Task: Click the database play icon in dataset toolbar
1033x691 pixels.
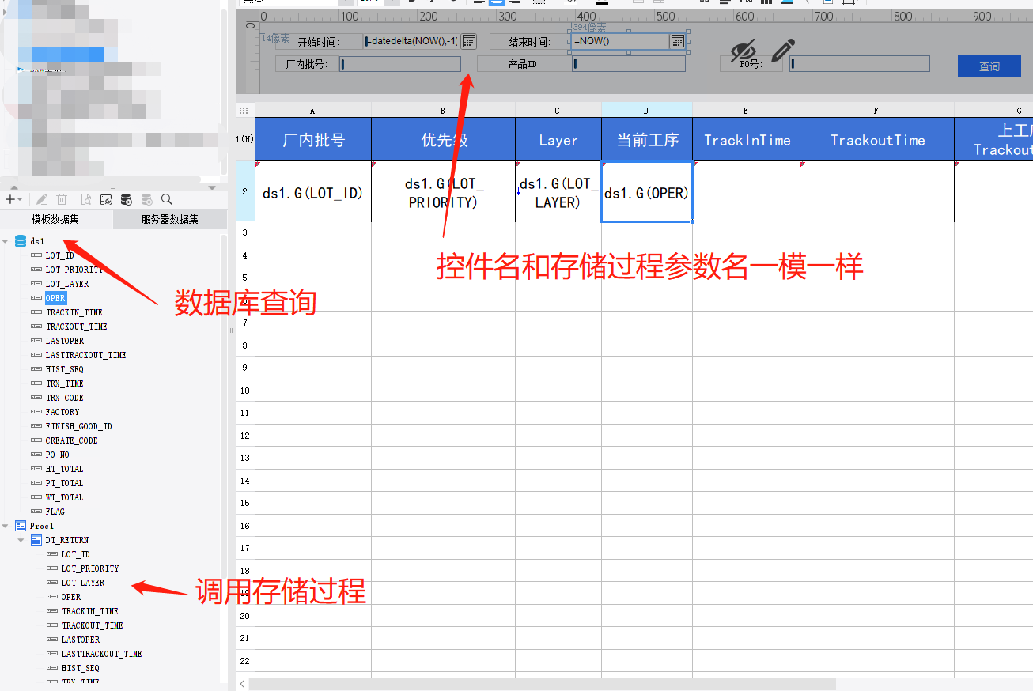Action: pyautogui.click(x=126, y=199)
